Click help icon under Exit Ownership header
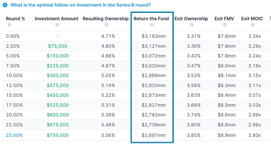Image resolution: width=271 pixels, height=144 pixels. (x=191, y=25)
